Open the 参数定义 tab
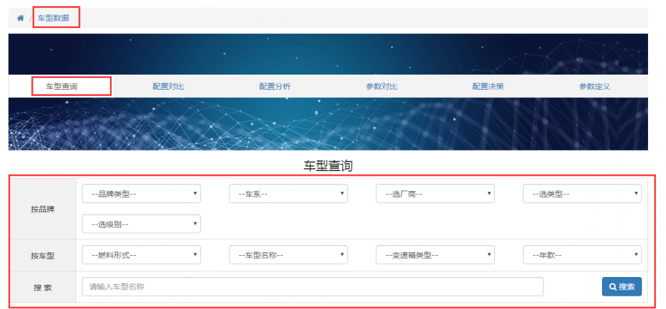 point(595,87)
